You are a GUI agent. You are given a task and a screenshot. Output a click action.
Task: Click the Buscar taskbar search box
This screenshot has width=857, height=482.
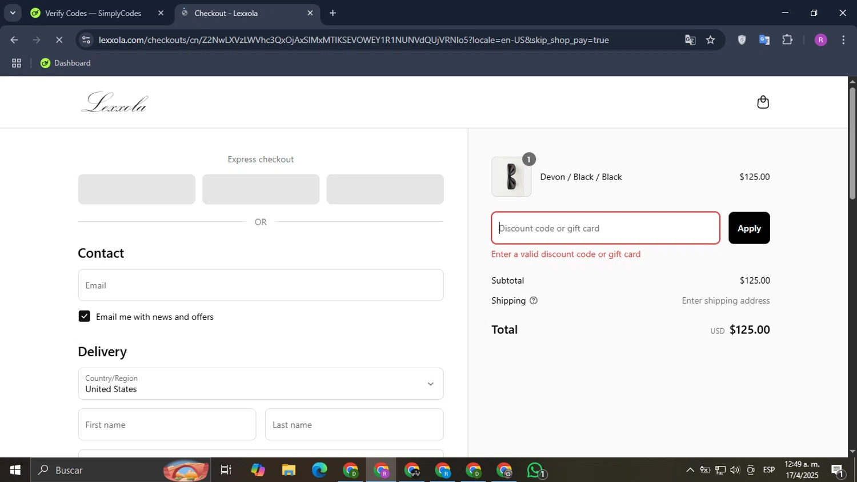point(121,470)
